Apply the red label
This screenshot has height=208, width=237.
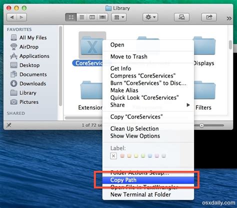[x=122, y=156]
